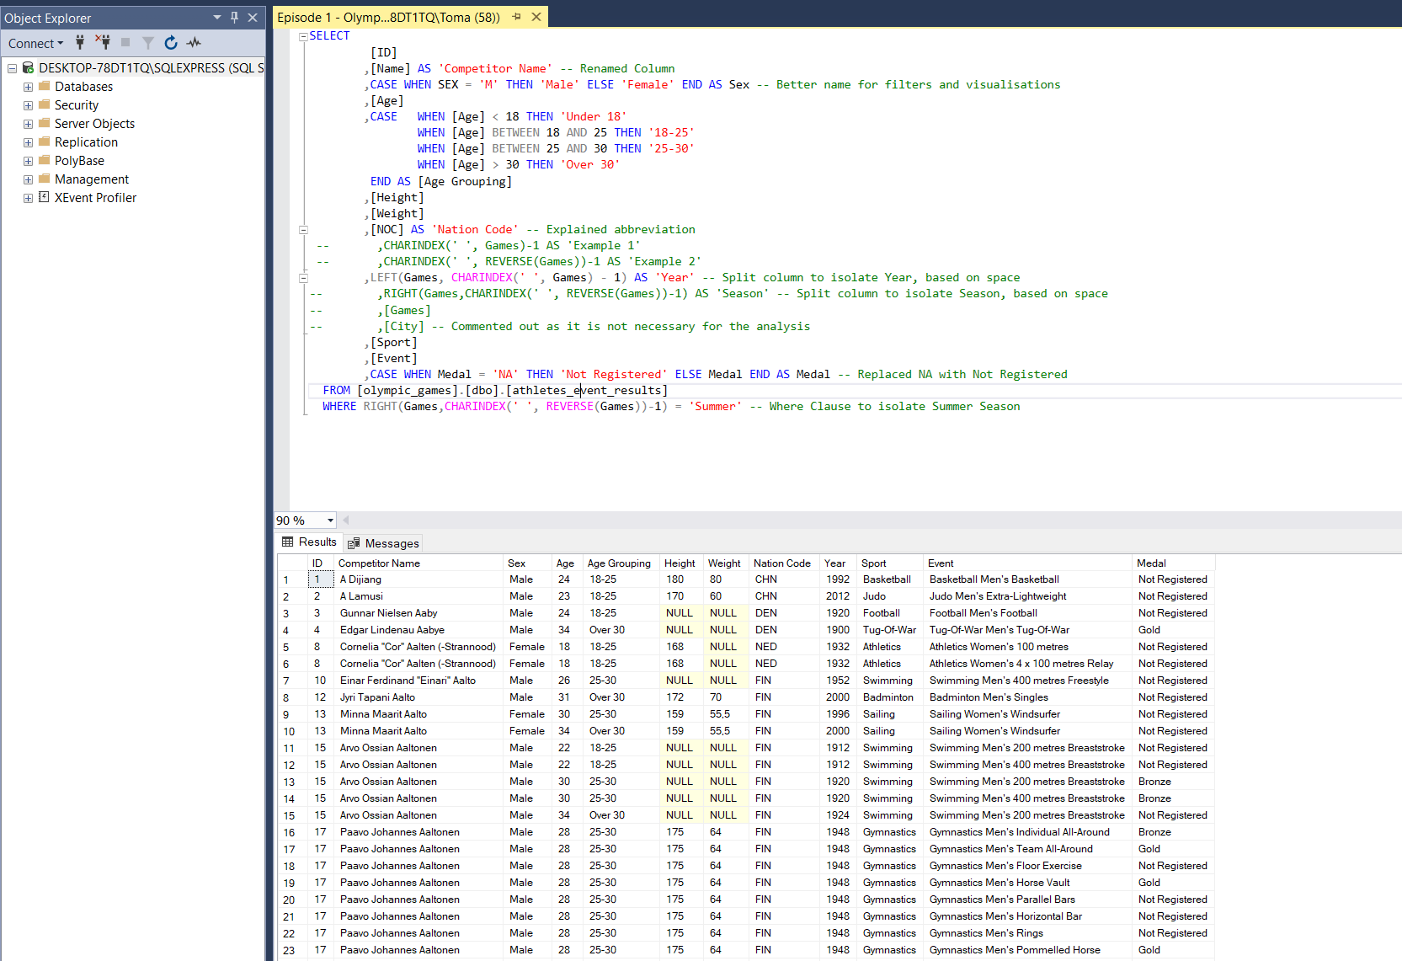1402x961 pixels.
Task: Click the Disconnect plug icon with red X
Action: 103,42
